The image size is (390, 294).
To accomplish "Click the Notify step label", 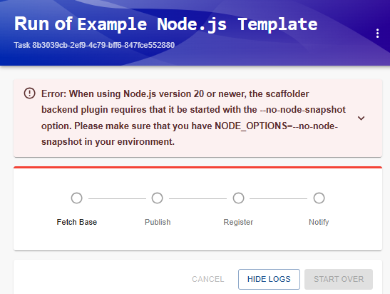I will [x=319, y=222].
